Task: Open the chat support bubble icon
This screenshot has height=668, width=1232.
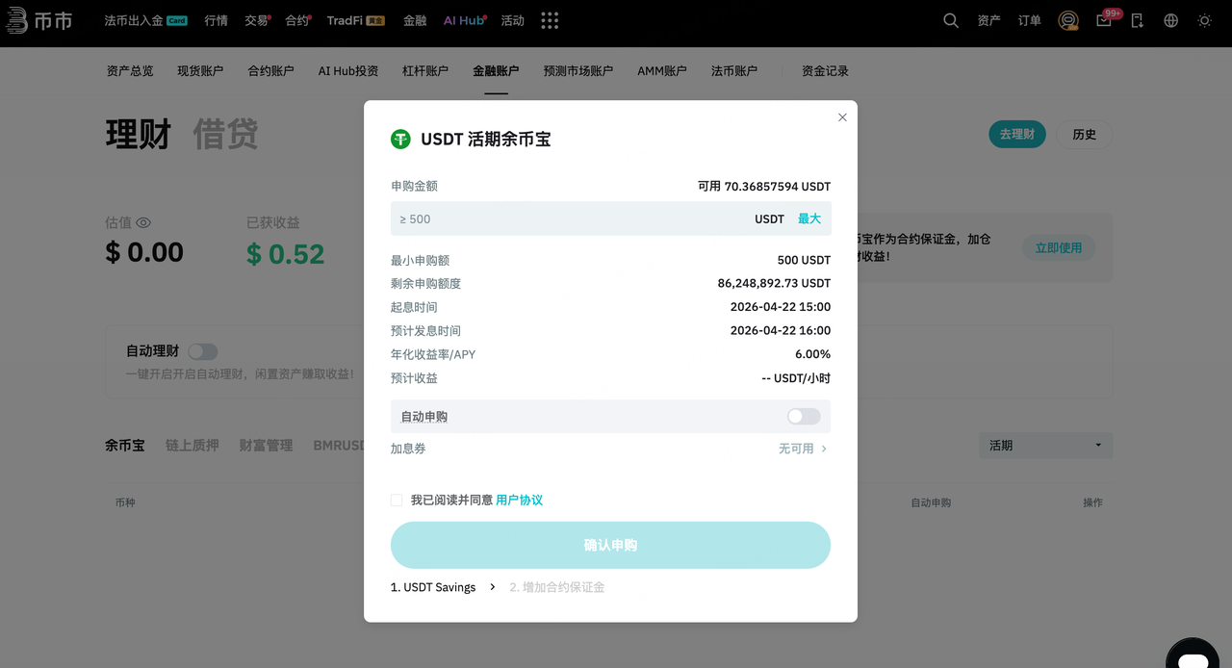Action: click(1193, 655)
